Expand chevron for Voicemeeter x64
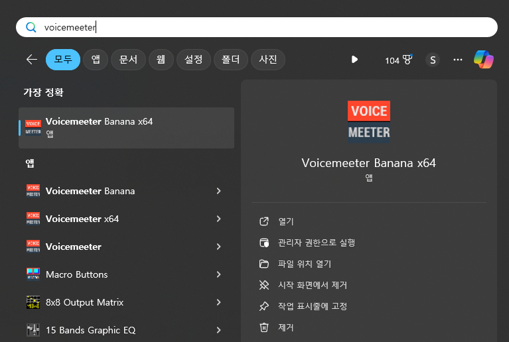 (219, 219)
